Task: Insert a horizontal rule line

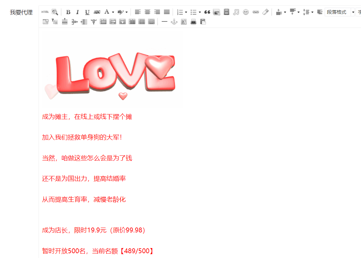Action: point(164,22)
